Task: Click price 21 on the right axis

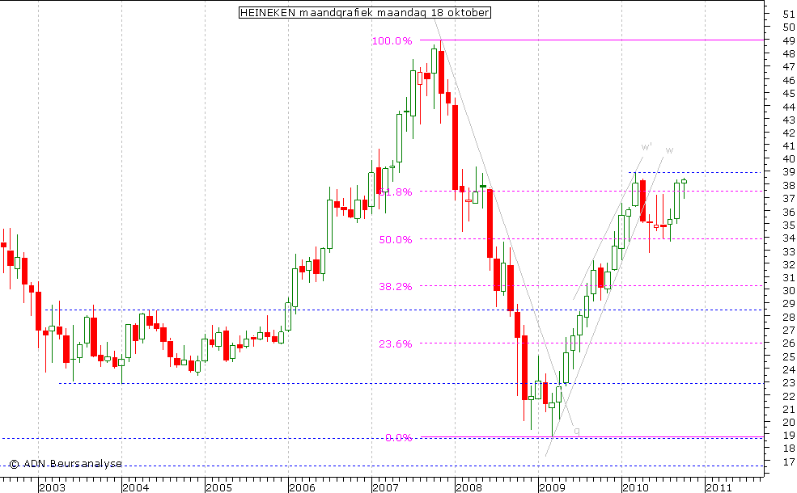Action: tap(789, 410)
